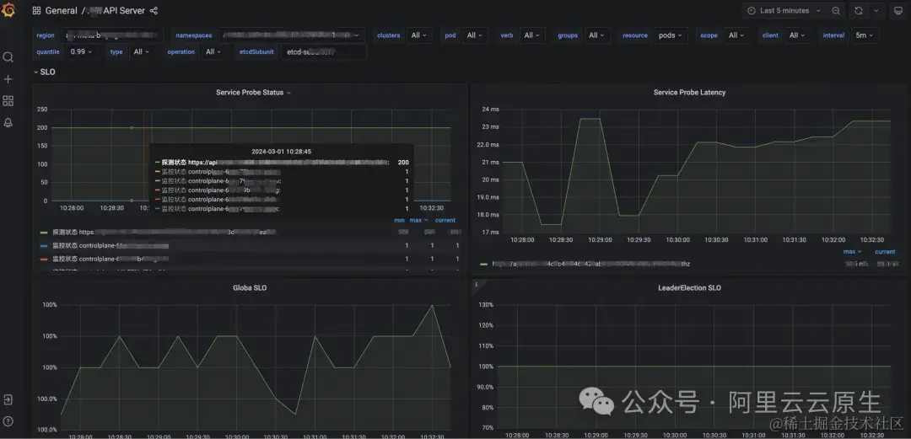Open the Last 5 minutes time picker

tap(784, 10)
